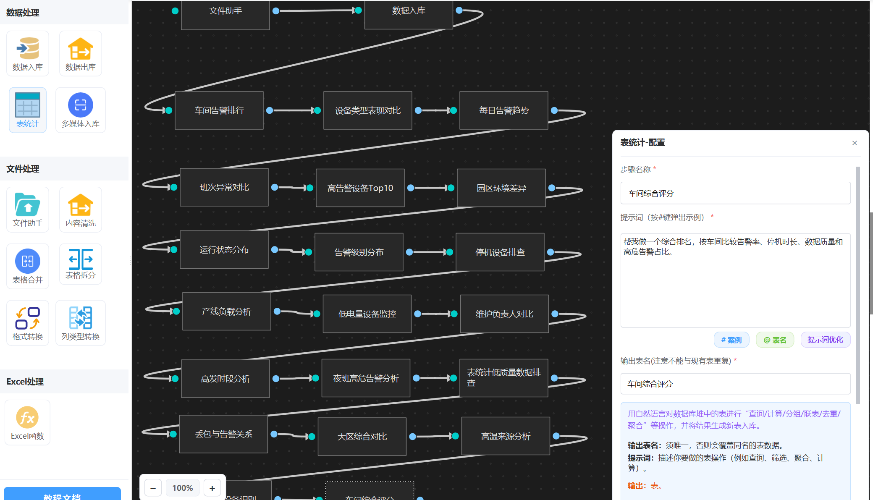Click the 步骤名称 input field
The image size is (873, 500).
[735, 193]
